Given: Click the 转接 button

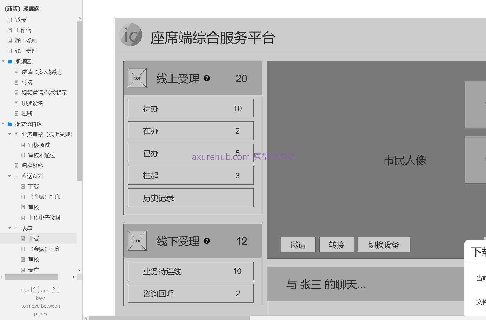Looking at the screenshot, I should coord(337,245).
